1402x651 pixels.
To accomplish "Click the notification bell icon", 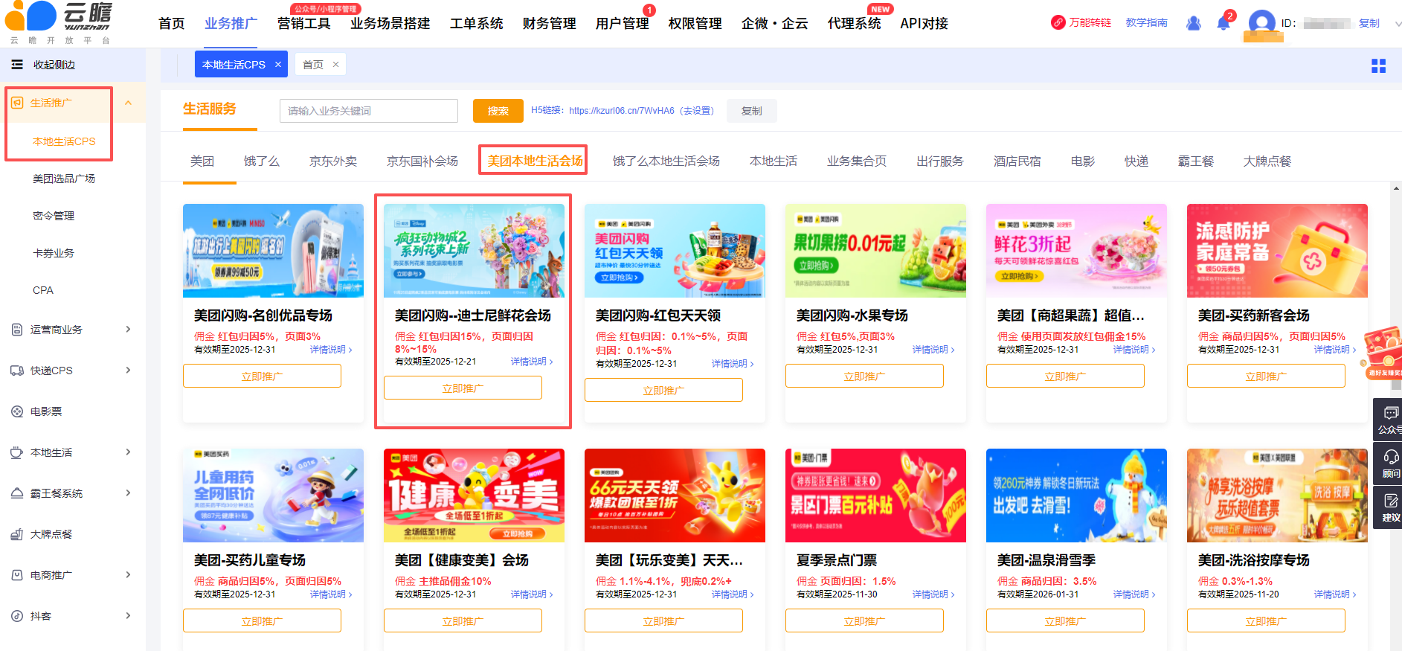I will coord(1223,24).
